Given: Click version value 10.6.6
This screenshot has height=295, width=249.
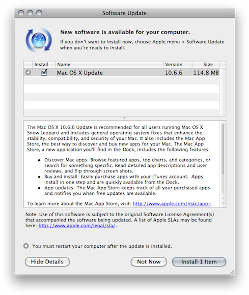Looking at the screenshot, I should tap(174, 73).
